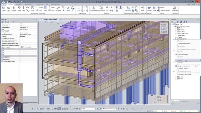Open the Узлы generator tool

[x=143, y=9]
